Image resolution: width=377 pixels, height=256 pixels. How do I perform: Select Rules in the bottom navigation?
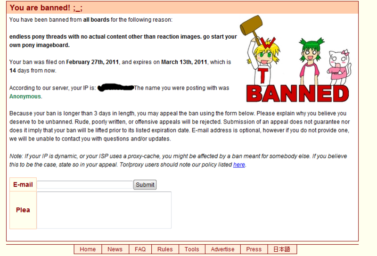pos(165,249)
